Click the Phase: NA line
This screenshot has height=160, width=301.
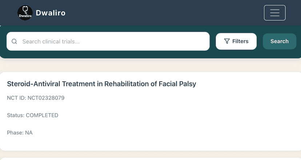[x=20, y=133]
